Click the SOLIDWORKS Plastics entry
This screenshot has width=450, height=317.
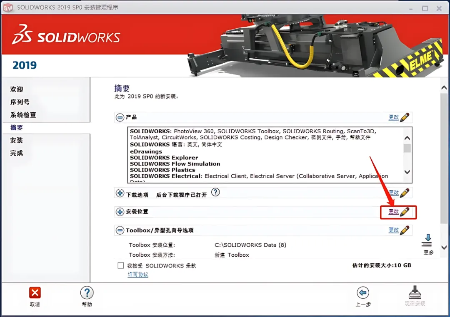click(x=162, y=170)
